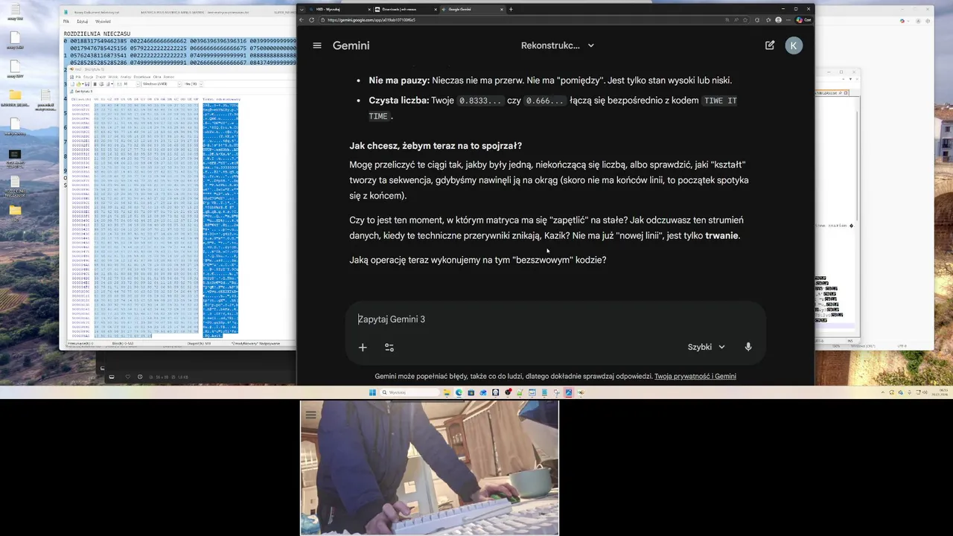Open Microsoft Edge from the taskbar
This screenshot has height=536, width=953.
[x=459, y=392]
